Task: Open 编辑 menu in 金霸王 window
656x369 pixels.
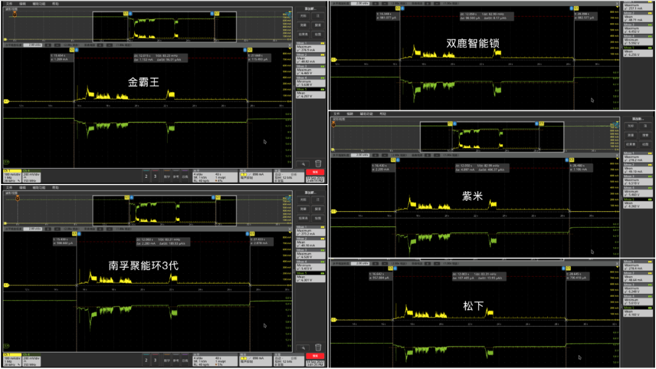Action: (22, 4)
